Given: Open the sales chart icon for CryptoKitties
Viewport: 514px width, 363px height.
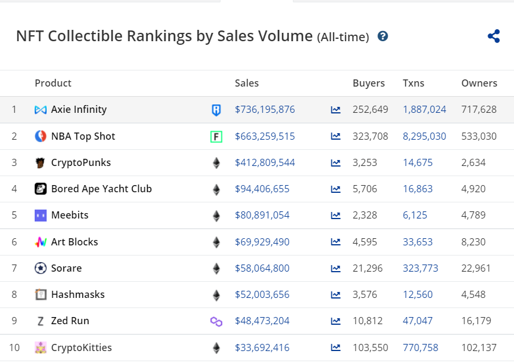Looking at the screenshot, I should pos(335,347).
